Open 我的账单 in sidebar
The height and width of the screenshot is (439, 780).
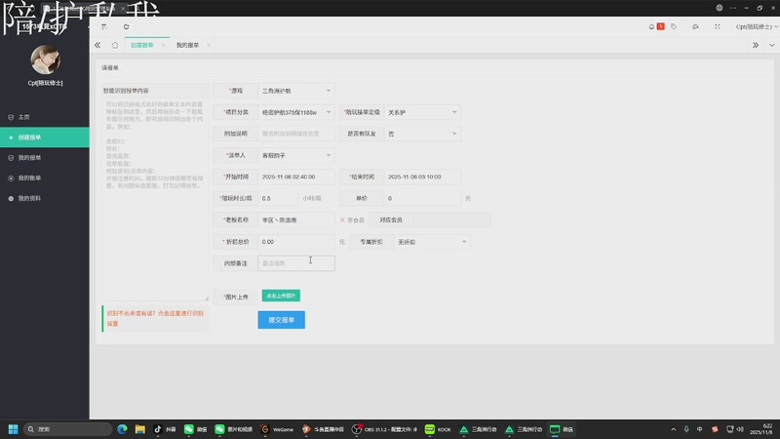coord(45,179)
